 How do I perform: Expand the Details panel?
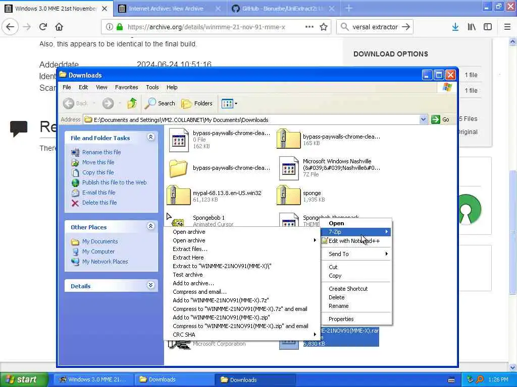point(150,285)
